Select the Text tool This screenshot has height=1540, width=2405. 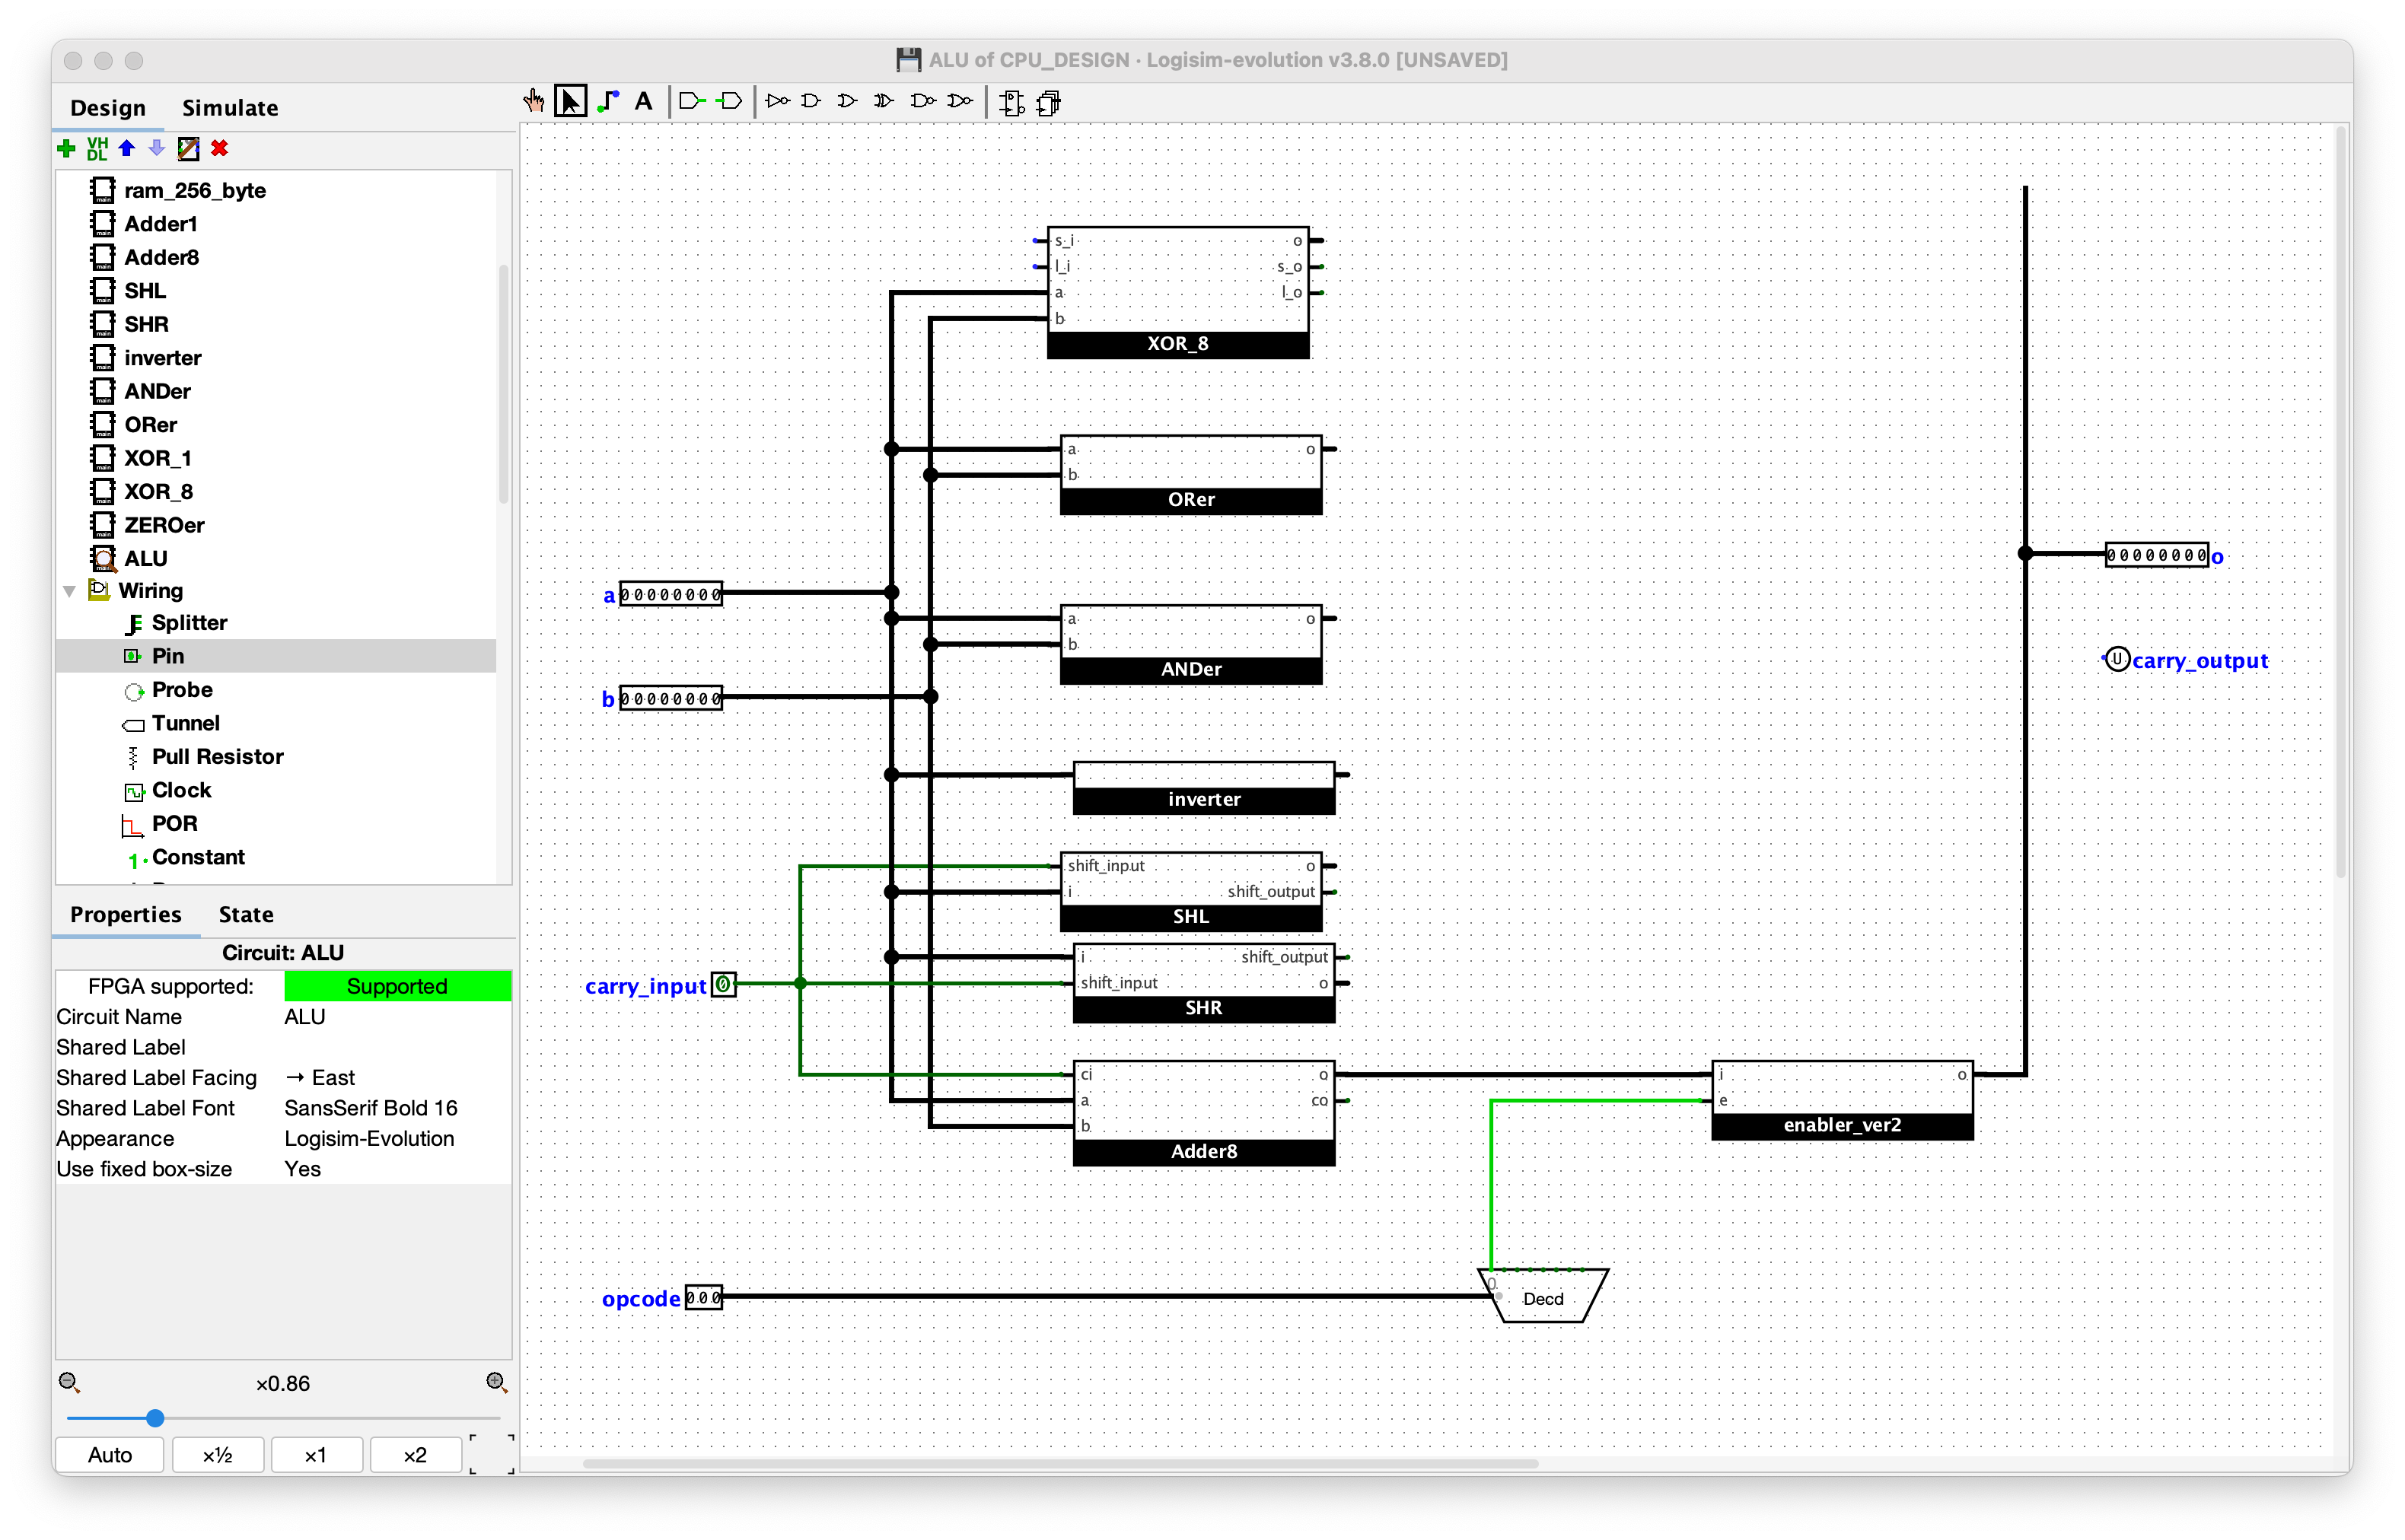tap(644, 101)
